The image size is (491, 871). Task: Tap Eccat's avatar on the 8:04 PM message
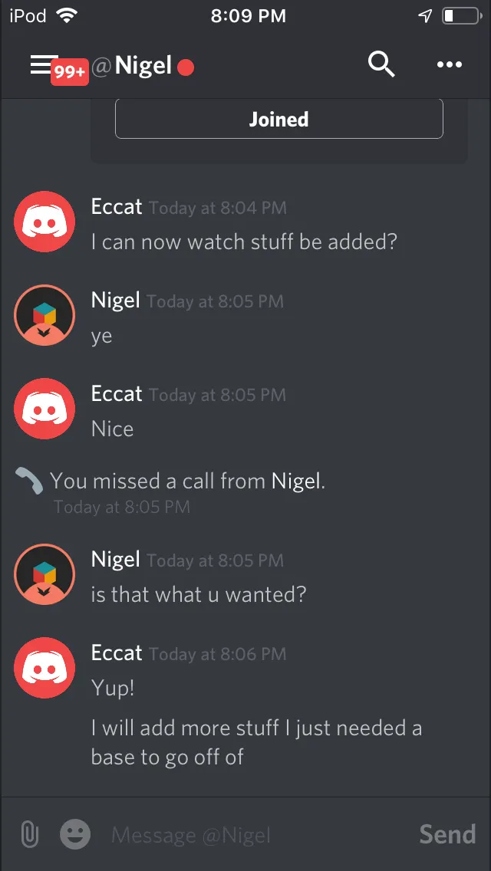[44, 222]
